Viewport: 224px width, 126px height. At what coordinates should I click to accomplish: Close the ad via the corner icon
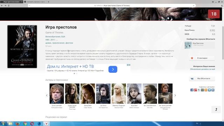click(129, 65)
